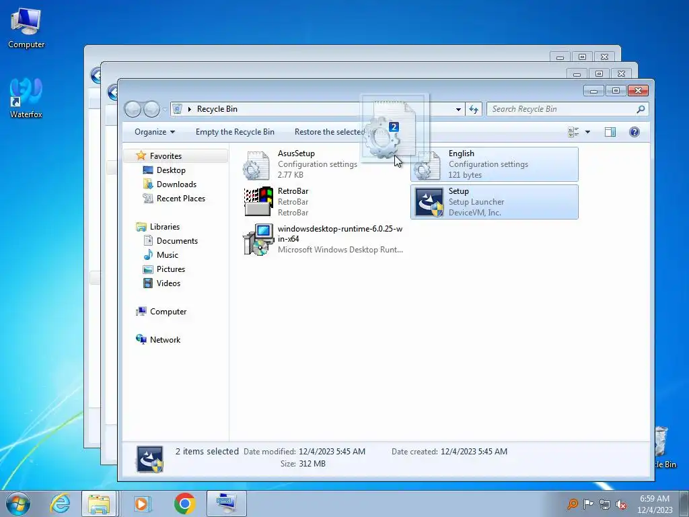Click the keyboard-and-monitor app on taskbar
689x517 pixels.
227,504
